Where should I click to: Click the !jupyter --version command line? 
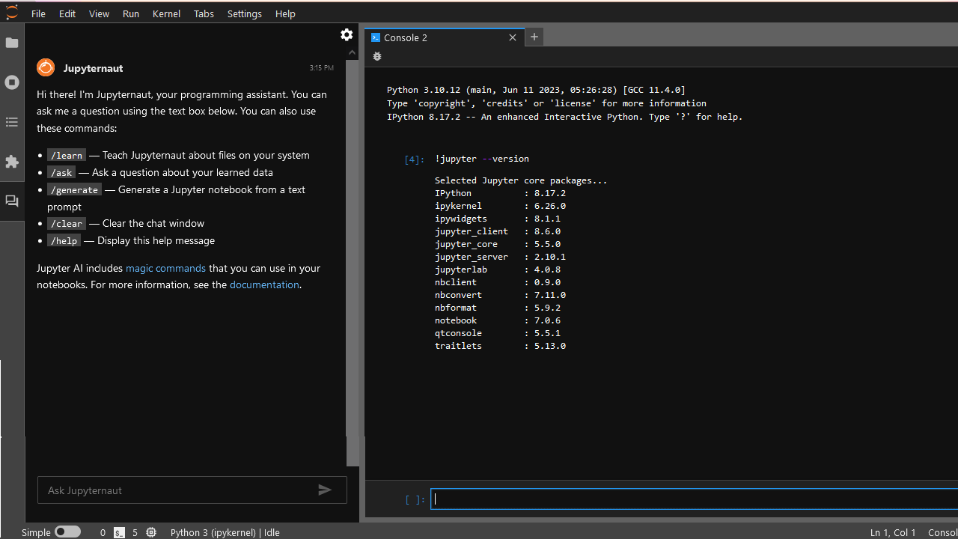click(x=482, y=159)
